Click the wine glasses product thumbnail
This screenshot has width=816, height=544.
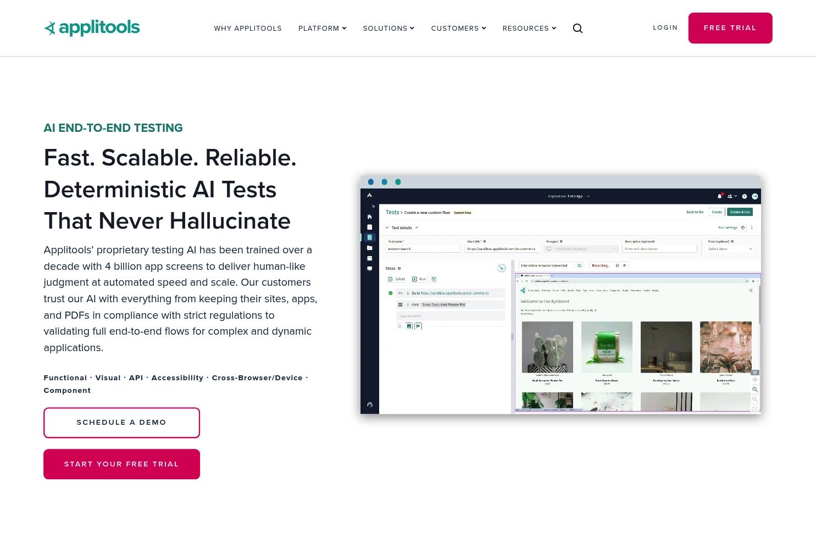(726, 347)
